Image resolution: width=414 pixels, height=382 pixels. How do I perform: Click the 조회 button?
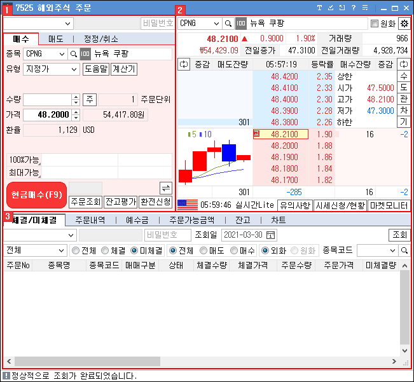[x=399, y=235]
